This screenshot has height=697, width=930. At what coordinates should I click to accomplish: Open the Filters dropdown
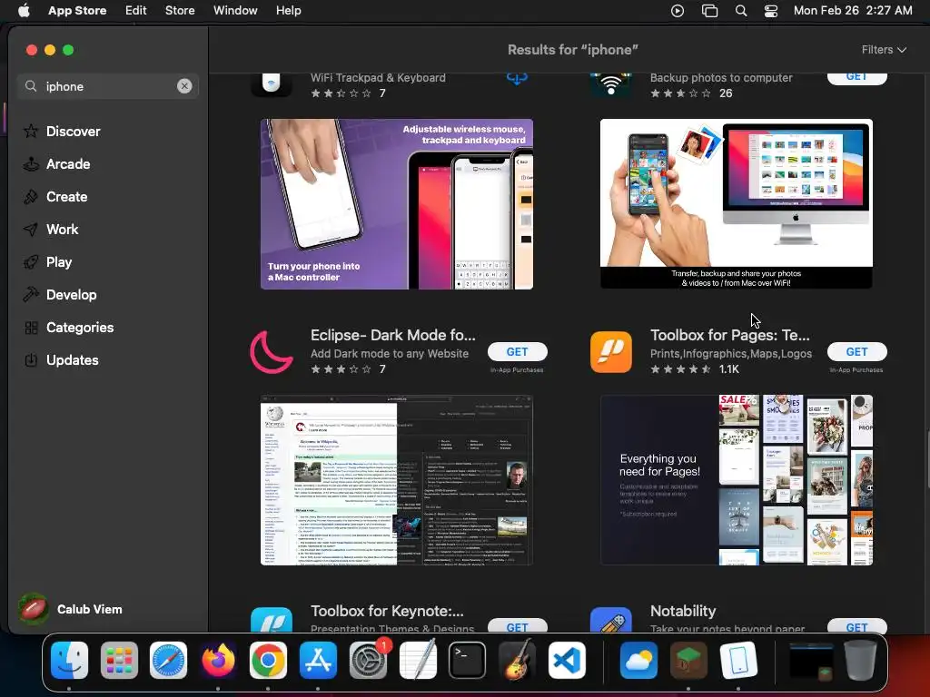(884, 50)
